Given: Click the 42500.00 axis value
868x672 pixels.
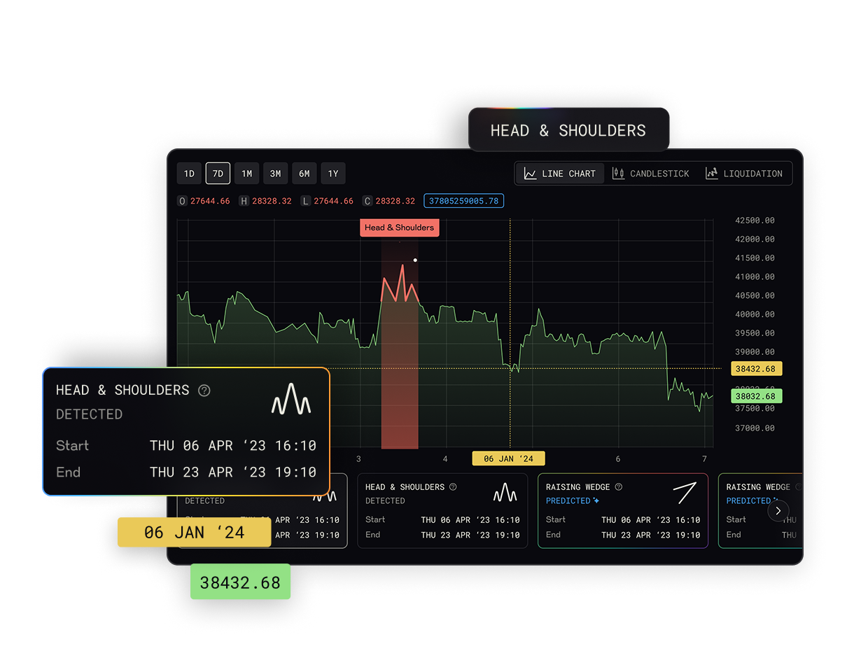Looking at the screenshot, I should 755,220.
